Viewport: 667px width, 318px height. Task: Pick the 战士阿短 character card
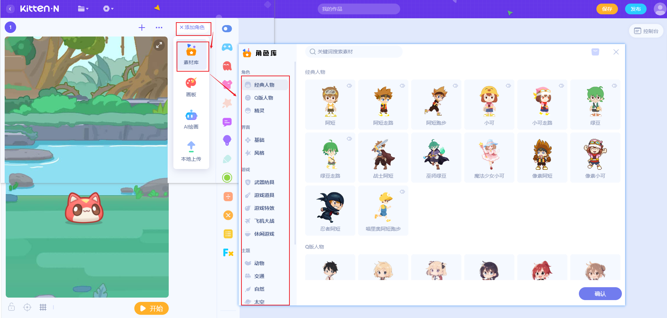click(383, 158)
